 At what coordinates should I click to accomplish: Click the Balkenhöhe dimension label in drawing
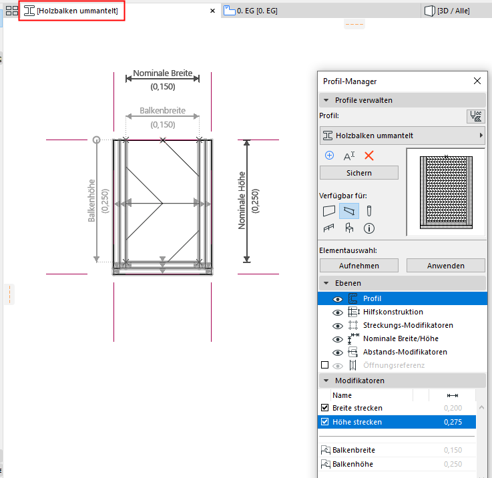tap(91, 200)
